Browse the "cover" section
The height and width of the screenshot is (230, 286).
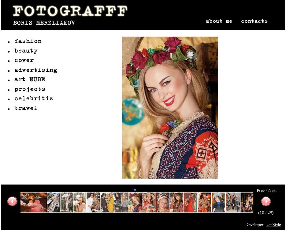24,60
